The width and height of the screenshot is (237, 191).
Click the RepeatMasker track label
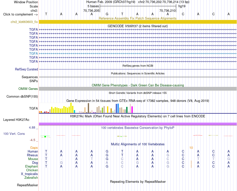click(27, 185)
